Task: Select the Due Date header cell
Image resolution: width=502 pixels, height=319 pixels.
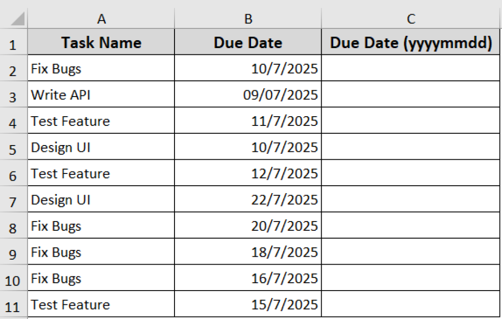Action: point(248,42)
